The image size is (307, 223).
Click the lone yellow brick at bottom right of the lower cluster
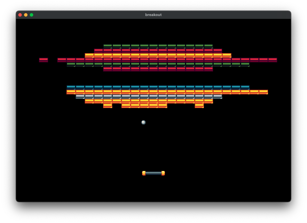pyautogui.click(x=199, y=106)
